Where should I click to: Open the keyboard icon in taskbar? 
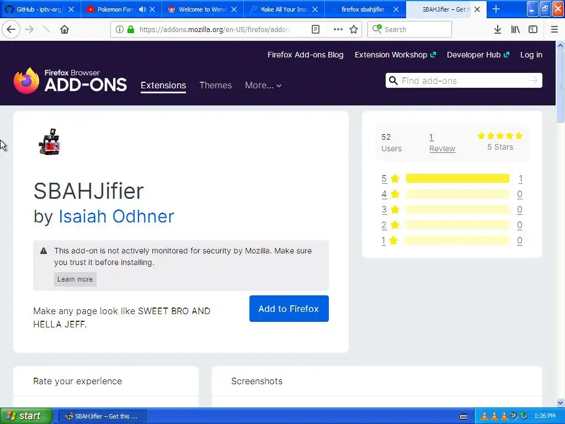(x=463, y=416)
